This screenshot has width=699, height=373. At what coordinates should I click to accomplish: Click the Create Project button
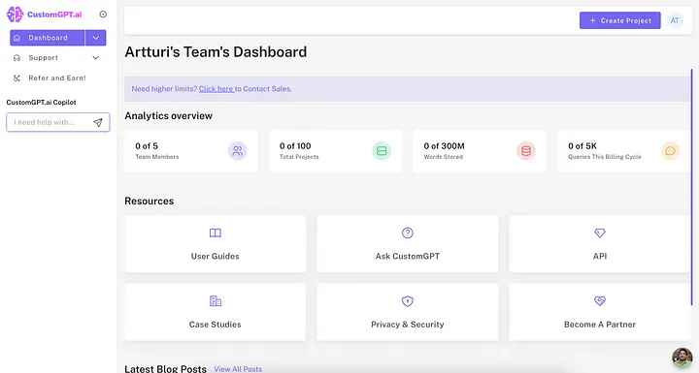620,20
